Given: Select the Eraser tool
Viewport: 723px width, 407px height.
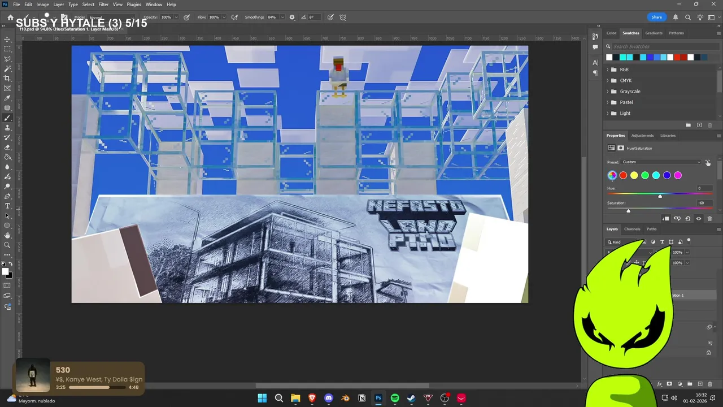Looking at the screenshot, I should click(x=7, y=147).
